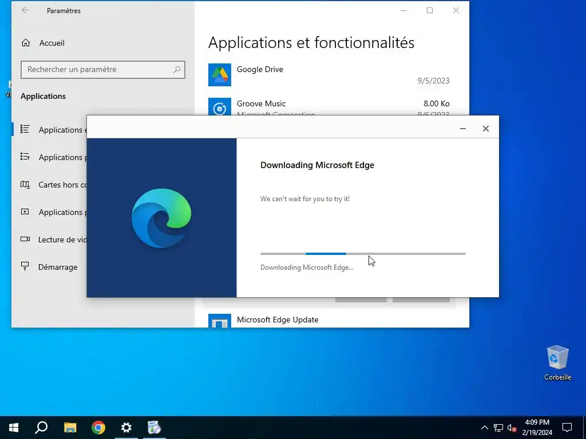This screenshot has width=586, height=439.
Task: Click the Edge logo in installer
Action: pos(161,218)
